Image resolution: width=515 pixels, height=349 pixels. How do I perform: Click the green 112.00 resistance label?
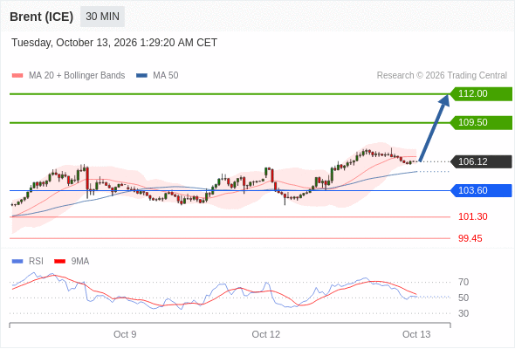tap(481, 94)
